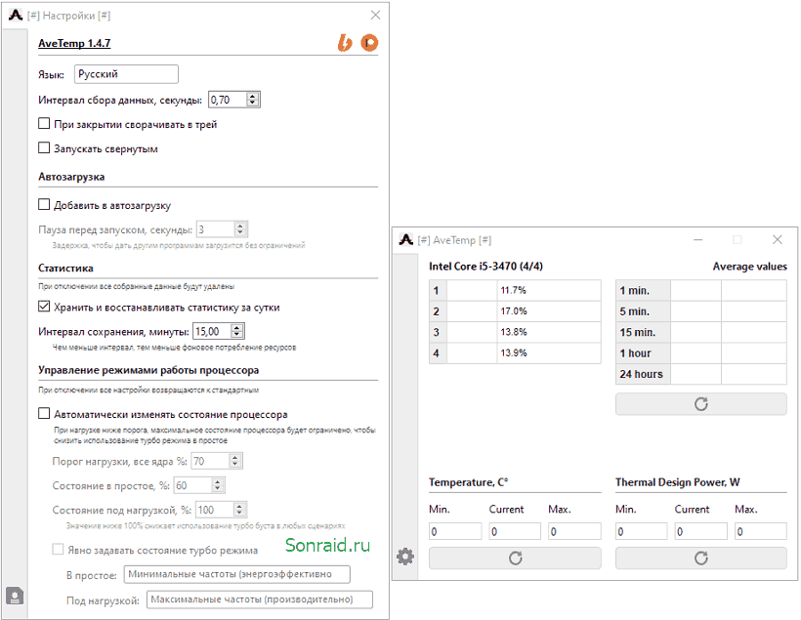Screen dimensions: 801x620
Task: Click the Temperature Max. value field
Action: pyautogui.click(x=574, y=531)
